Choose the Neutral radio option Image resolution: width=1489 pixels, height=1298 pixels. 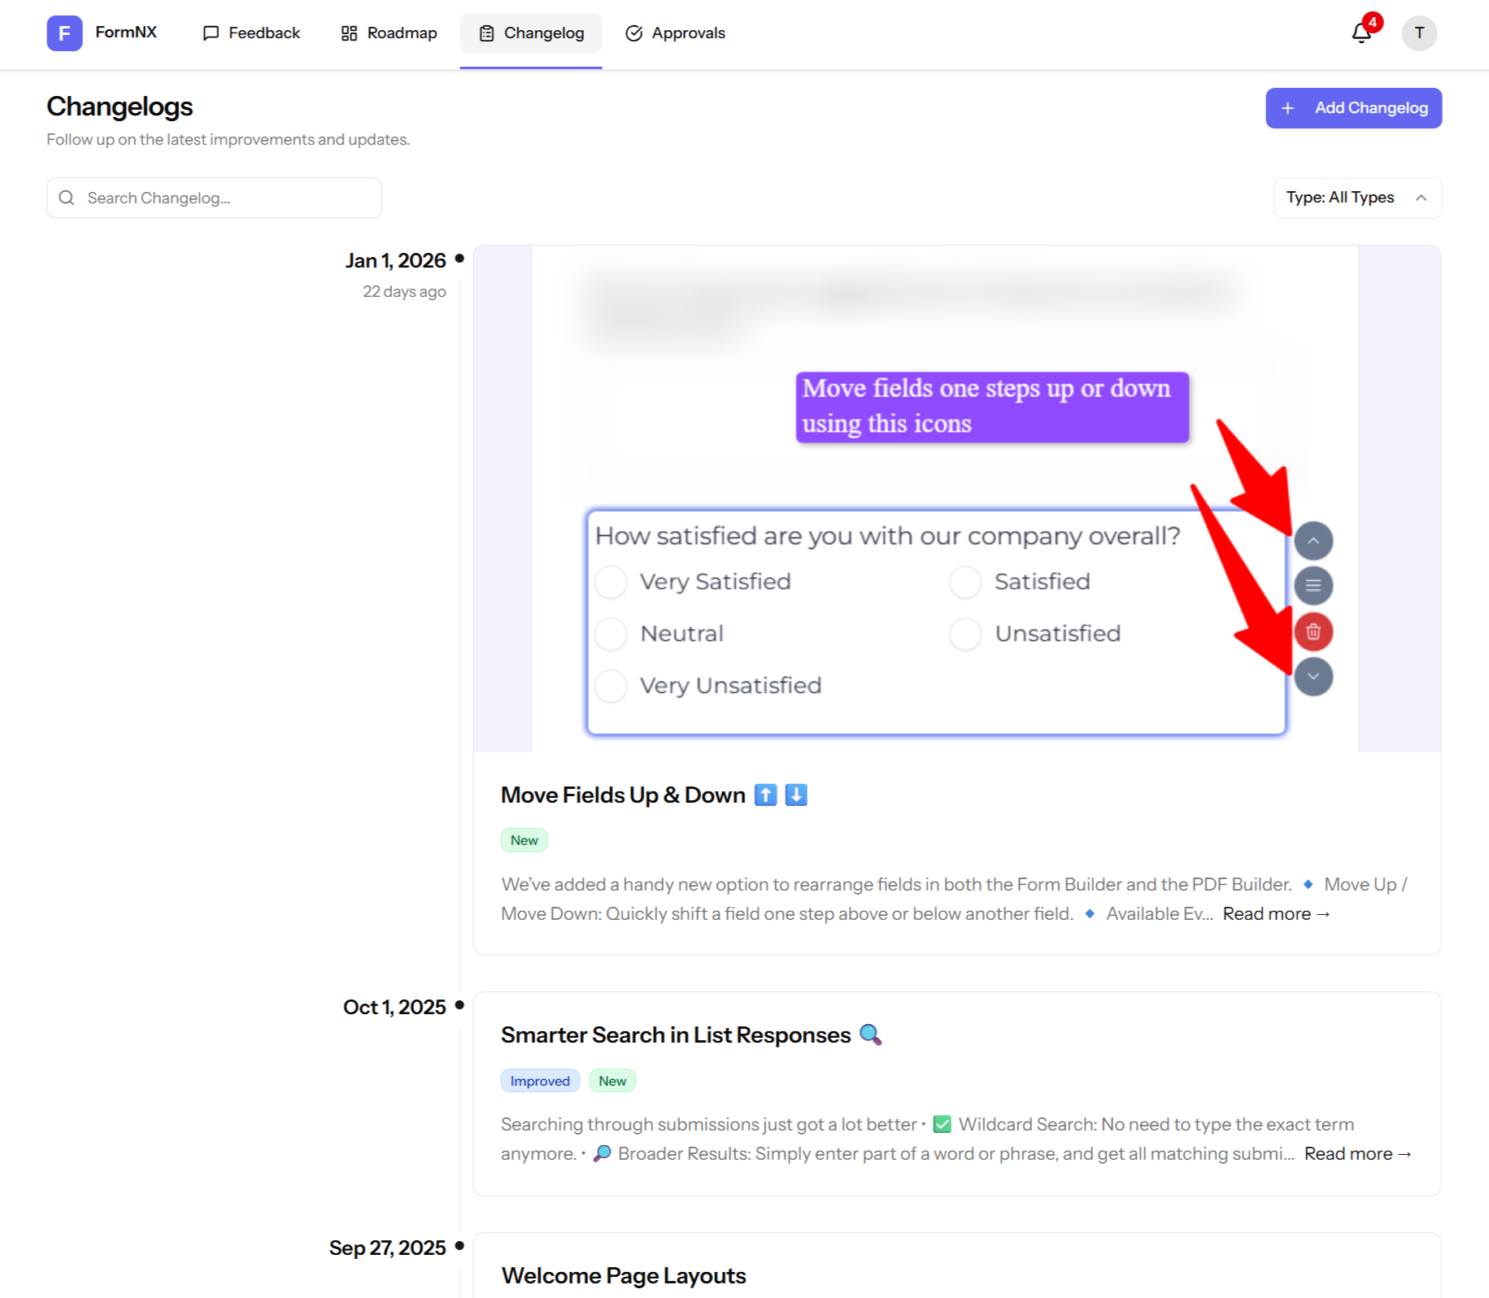pos(611,634)
